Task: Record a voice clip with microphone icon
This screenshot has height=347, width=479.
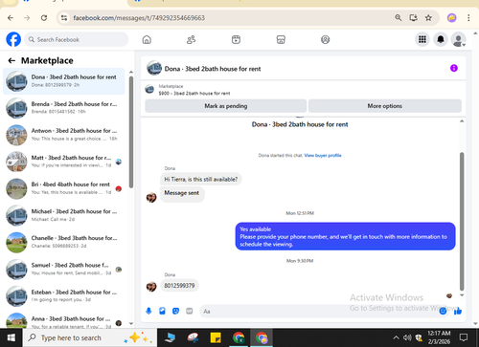Action: pos(148,311)
